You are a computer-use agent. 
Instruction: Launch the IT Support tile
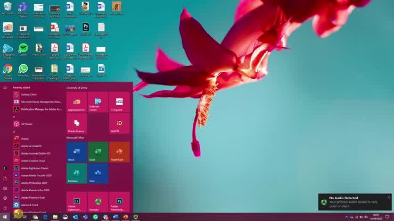(x=119, y=102)
